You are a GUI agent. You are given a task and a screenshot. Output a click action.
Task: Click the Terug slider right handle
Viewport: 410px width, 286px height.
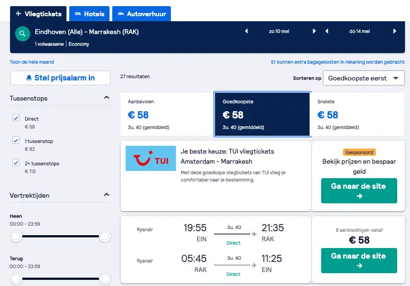[105, 278]
